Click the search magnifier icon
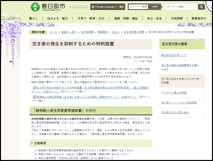213x161 pixels. (201, 7)
